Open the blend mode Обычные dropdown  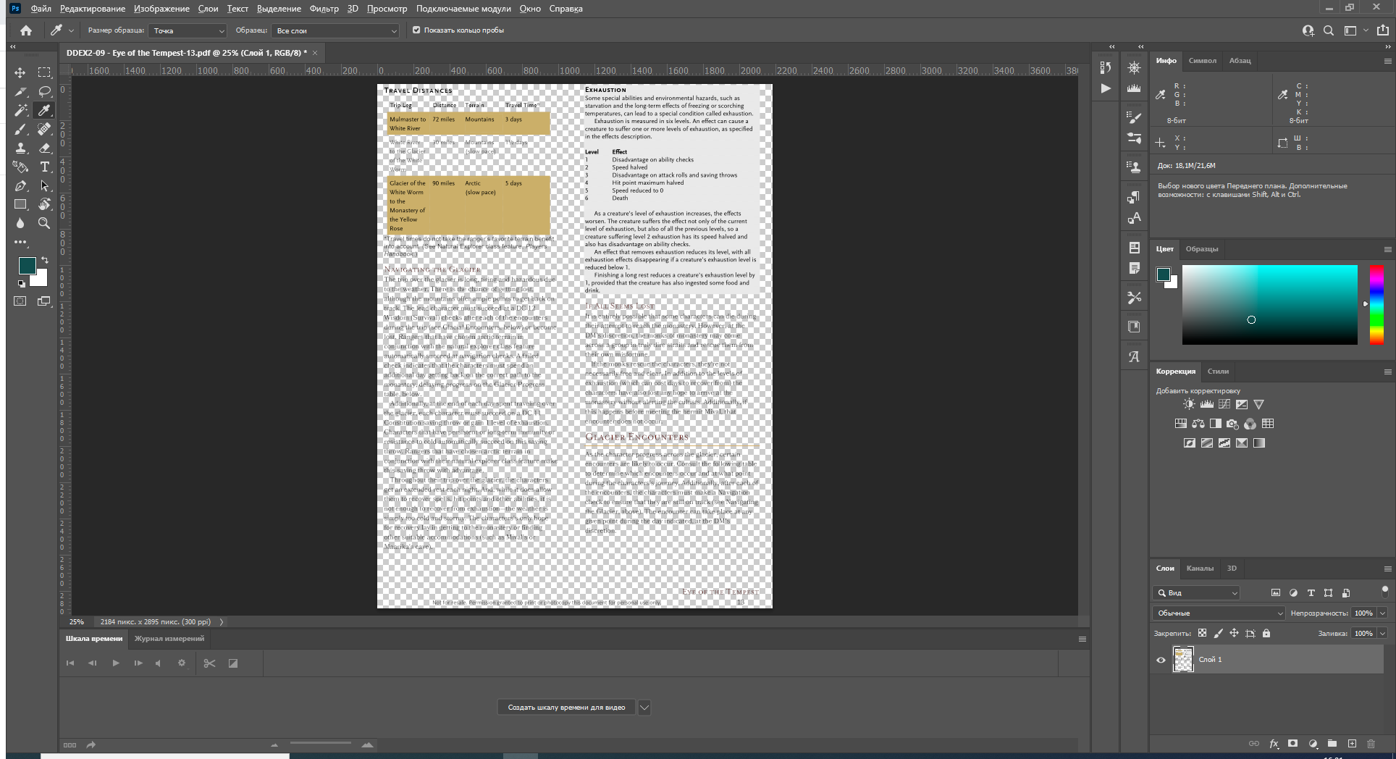click(x=1219, y=613)
